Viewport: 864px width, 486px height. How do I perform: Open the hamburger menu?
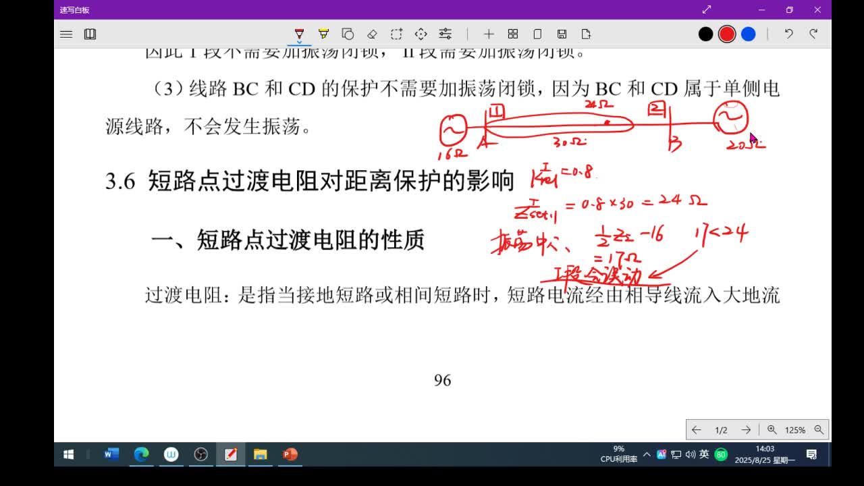[x=66, y=34]
